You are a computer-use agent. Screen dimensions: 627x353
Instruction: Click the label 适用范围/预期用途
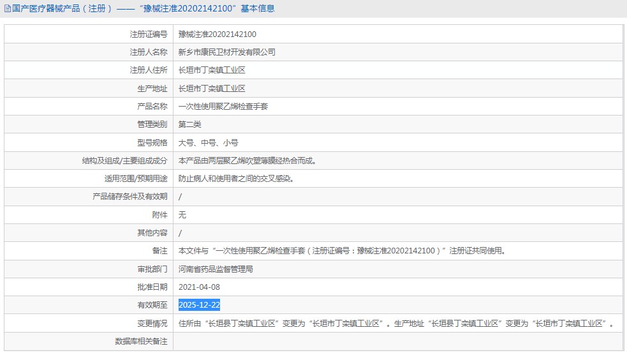[136, 179]
